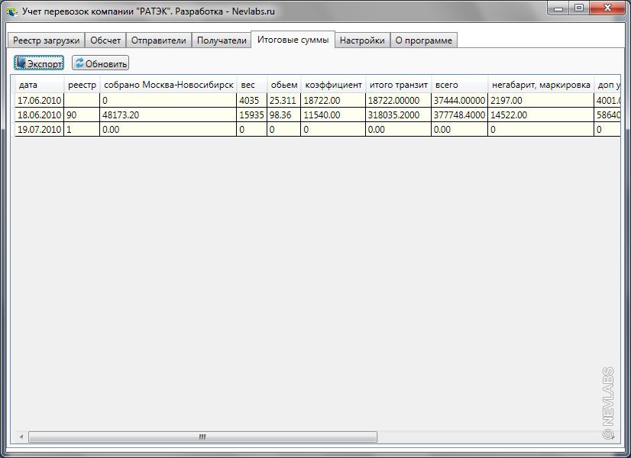Image resolution: width=631 pixels, height=458 pixels.
Task: Click the refresh icon on Обновить
Action: pyautogui.click(x=79, y=64)
